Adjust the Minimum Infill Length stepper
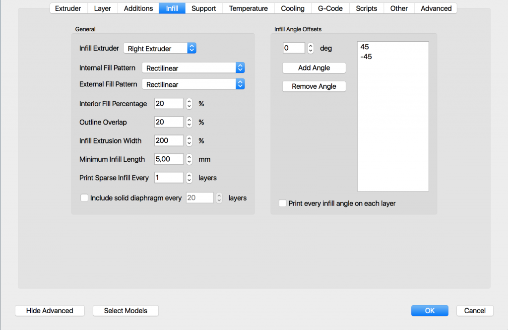The width and height of the screenshot is (508, 330). coord(189,159)
